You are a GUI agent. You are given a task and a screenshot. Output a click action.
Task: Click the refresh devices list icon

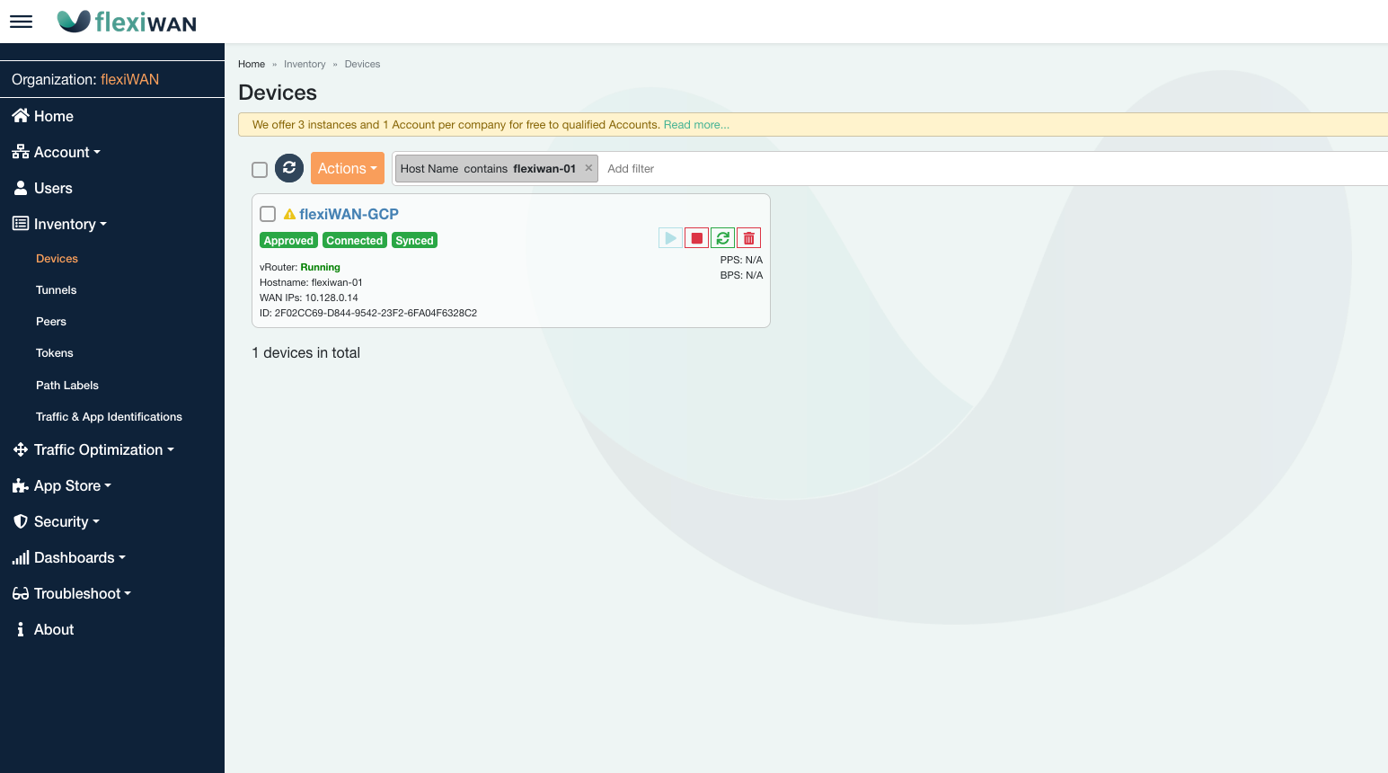coord(289,168)
